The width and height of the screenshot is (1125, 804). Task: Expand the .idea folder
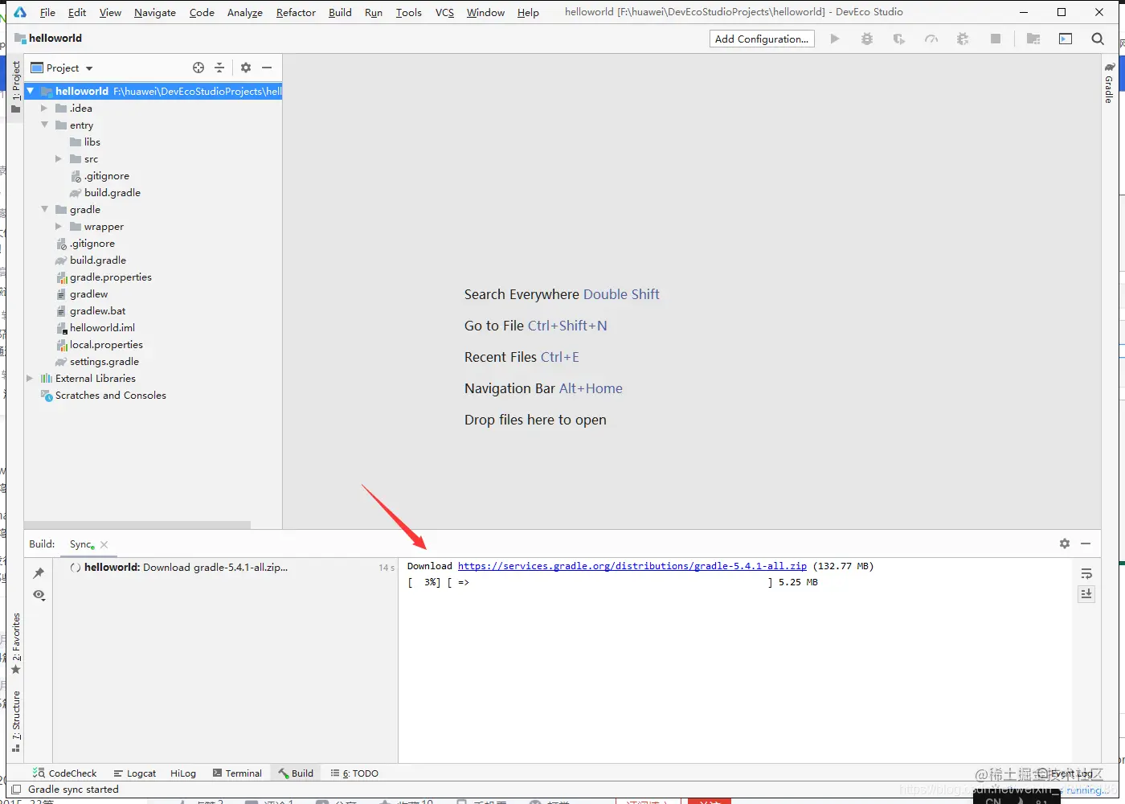click(44, 108)
